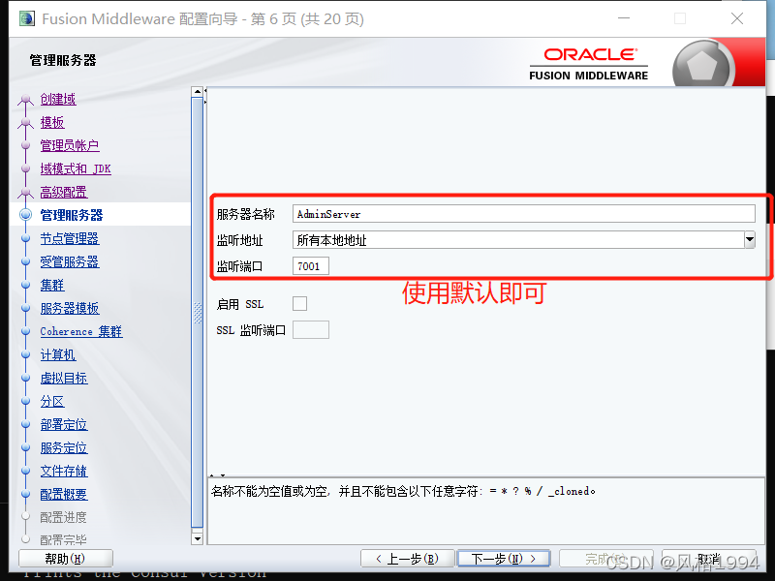Close the configuration wizard window
Viewport: 775px width, 581px height.
click(737, 18)
